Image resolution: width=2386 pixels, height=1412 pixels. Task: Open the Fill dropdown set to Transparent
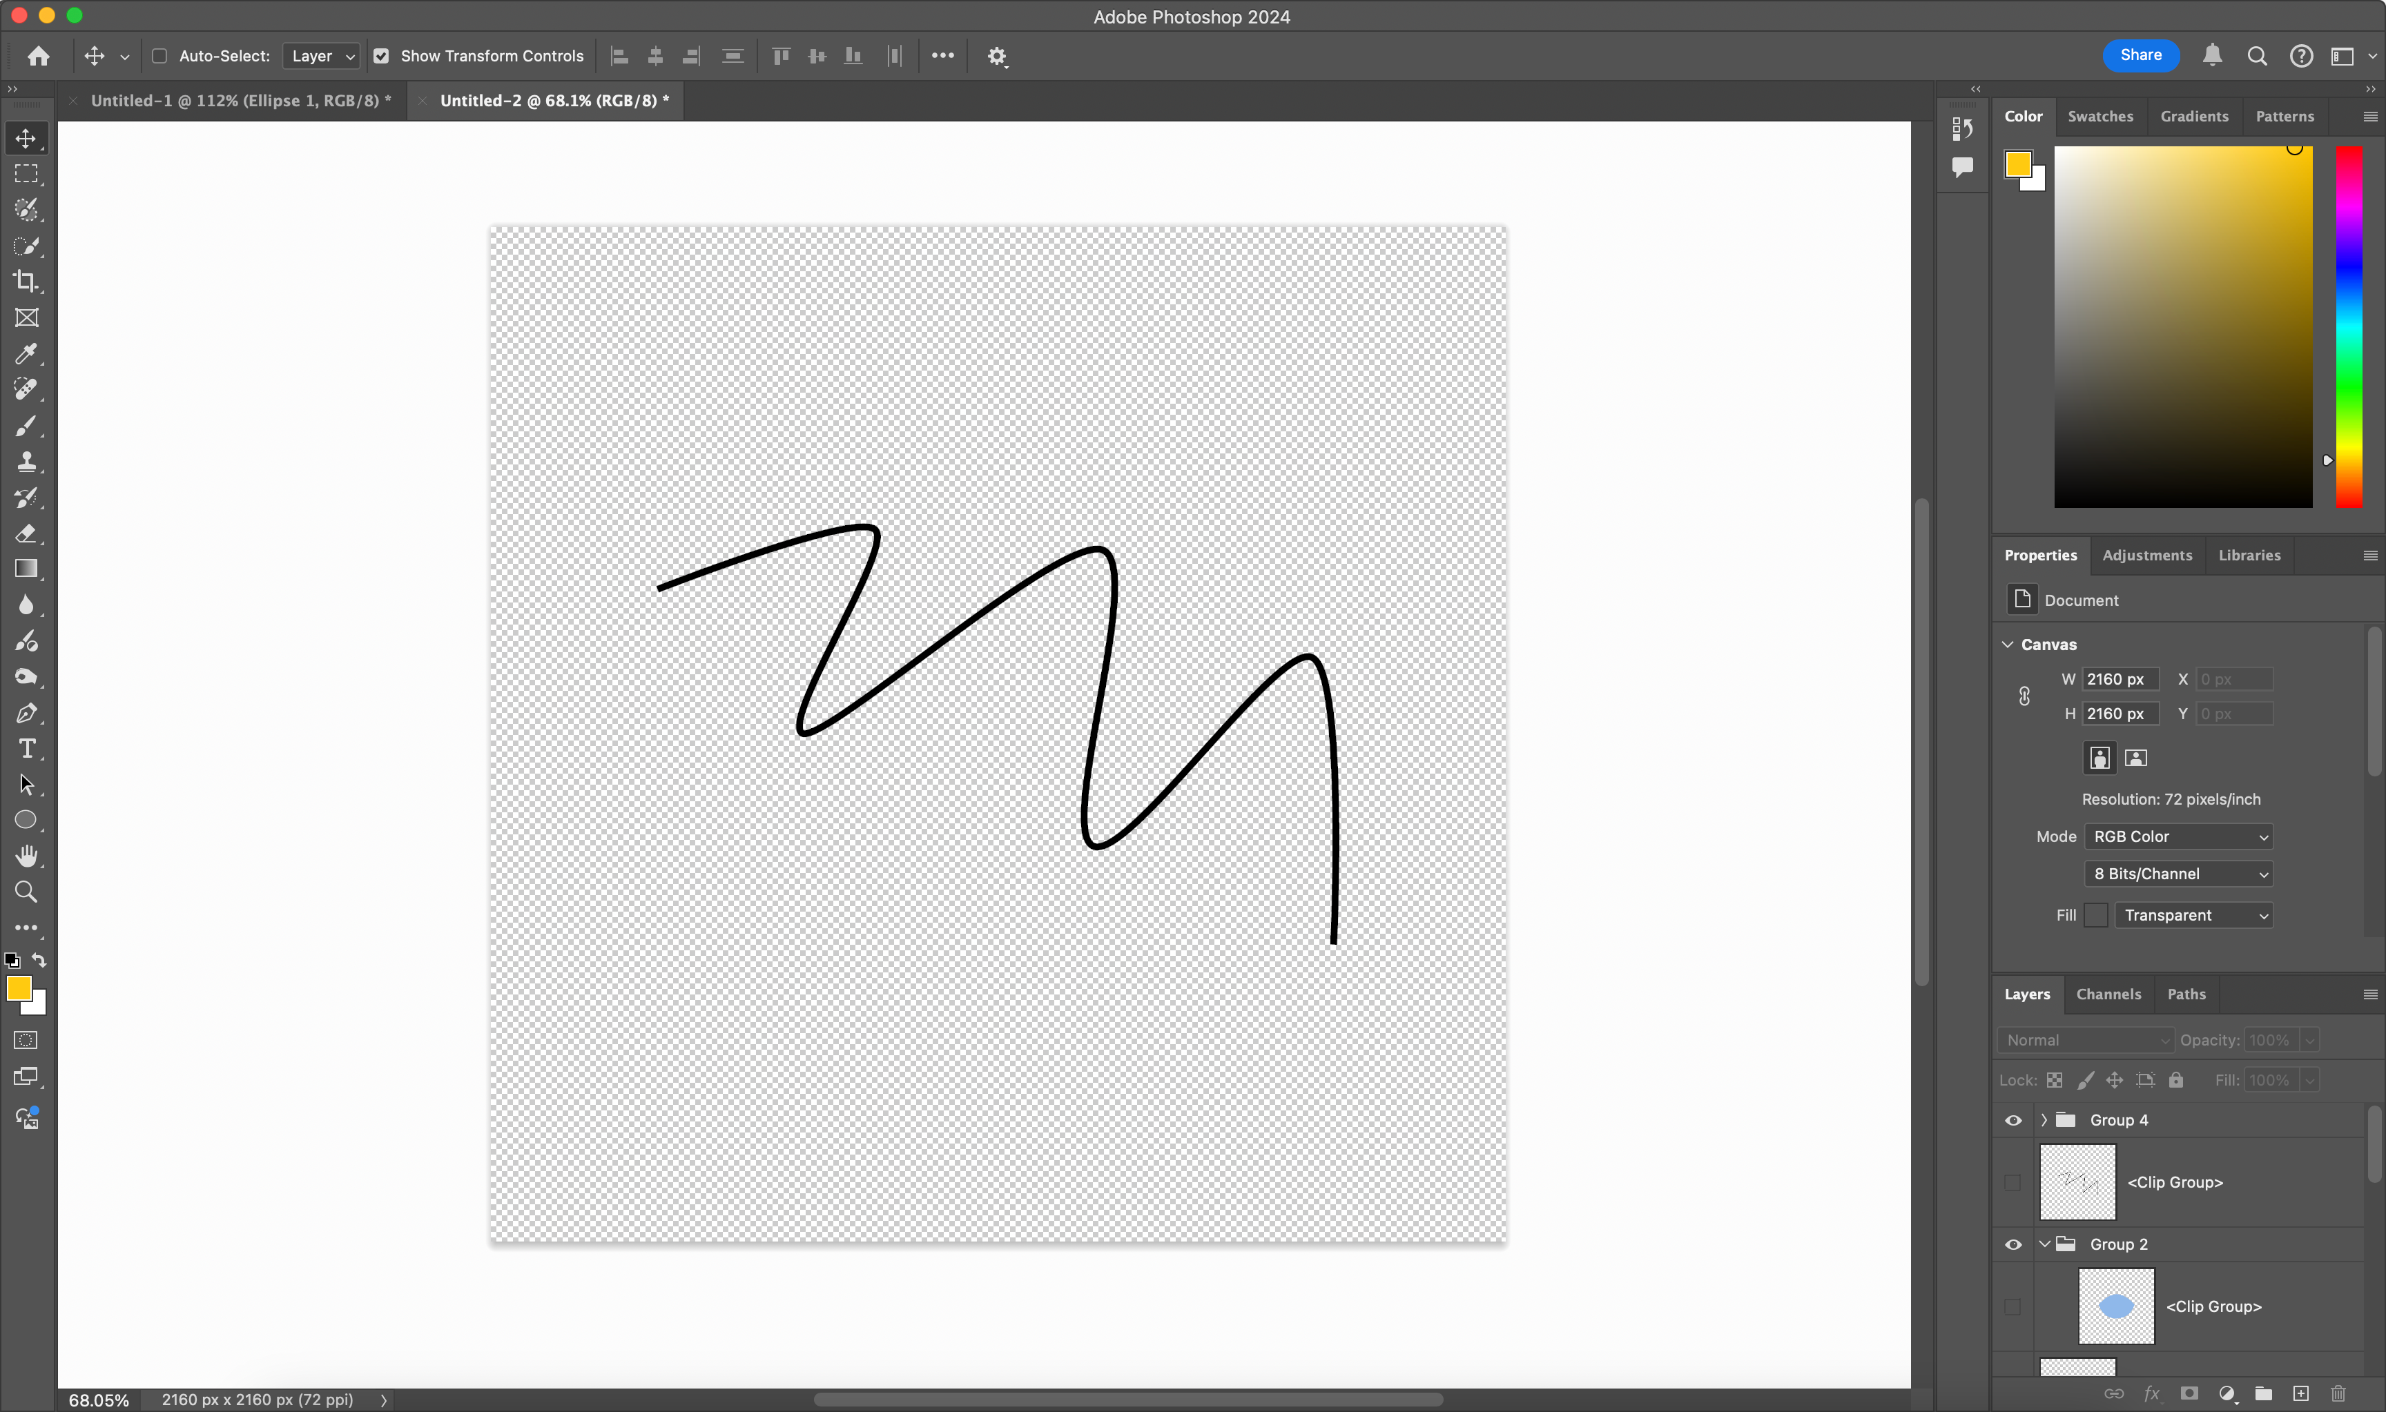pos(2194,914)
